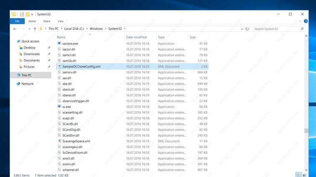Select Local Disk (C:) breadcrumb
The image size is (316, 177).
point(74,28)
